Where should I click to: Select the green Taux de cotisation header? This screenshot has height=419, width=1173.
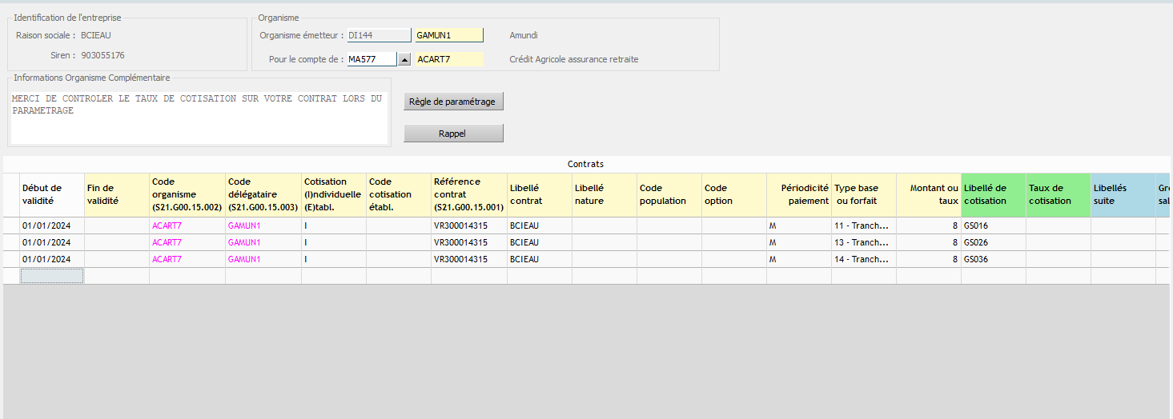pos(1059,194)
